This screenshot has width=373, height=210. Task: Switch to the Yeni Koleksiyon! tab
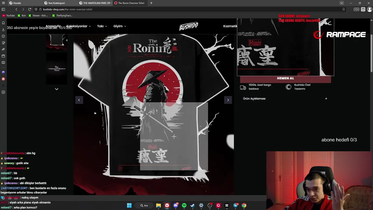point(60,3)
